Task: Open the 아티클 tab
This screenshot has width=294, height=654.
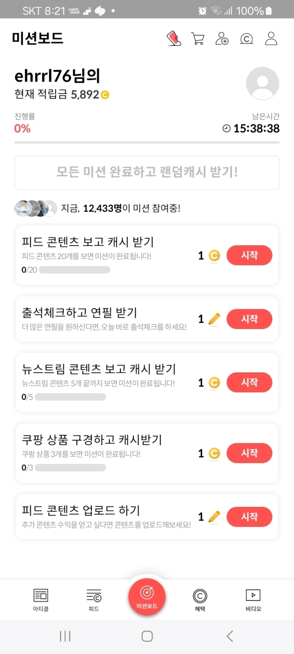Action: (41, 600)
